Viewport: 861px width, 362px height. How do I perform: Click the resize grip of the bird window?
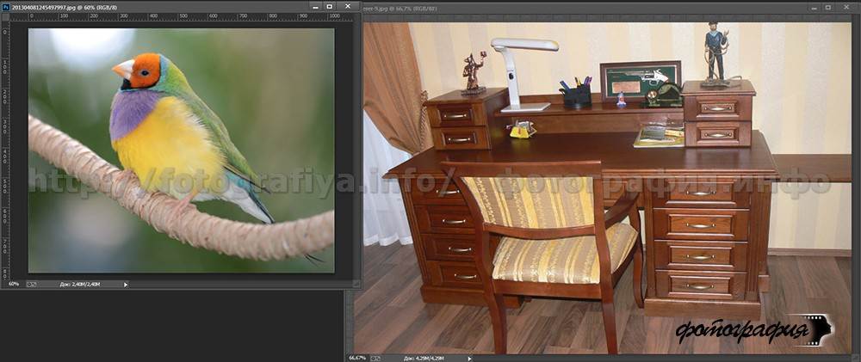pyautogui.click(x=356, y=284)
